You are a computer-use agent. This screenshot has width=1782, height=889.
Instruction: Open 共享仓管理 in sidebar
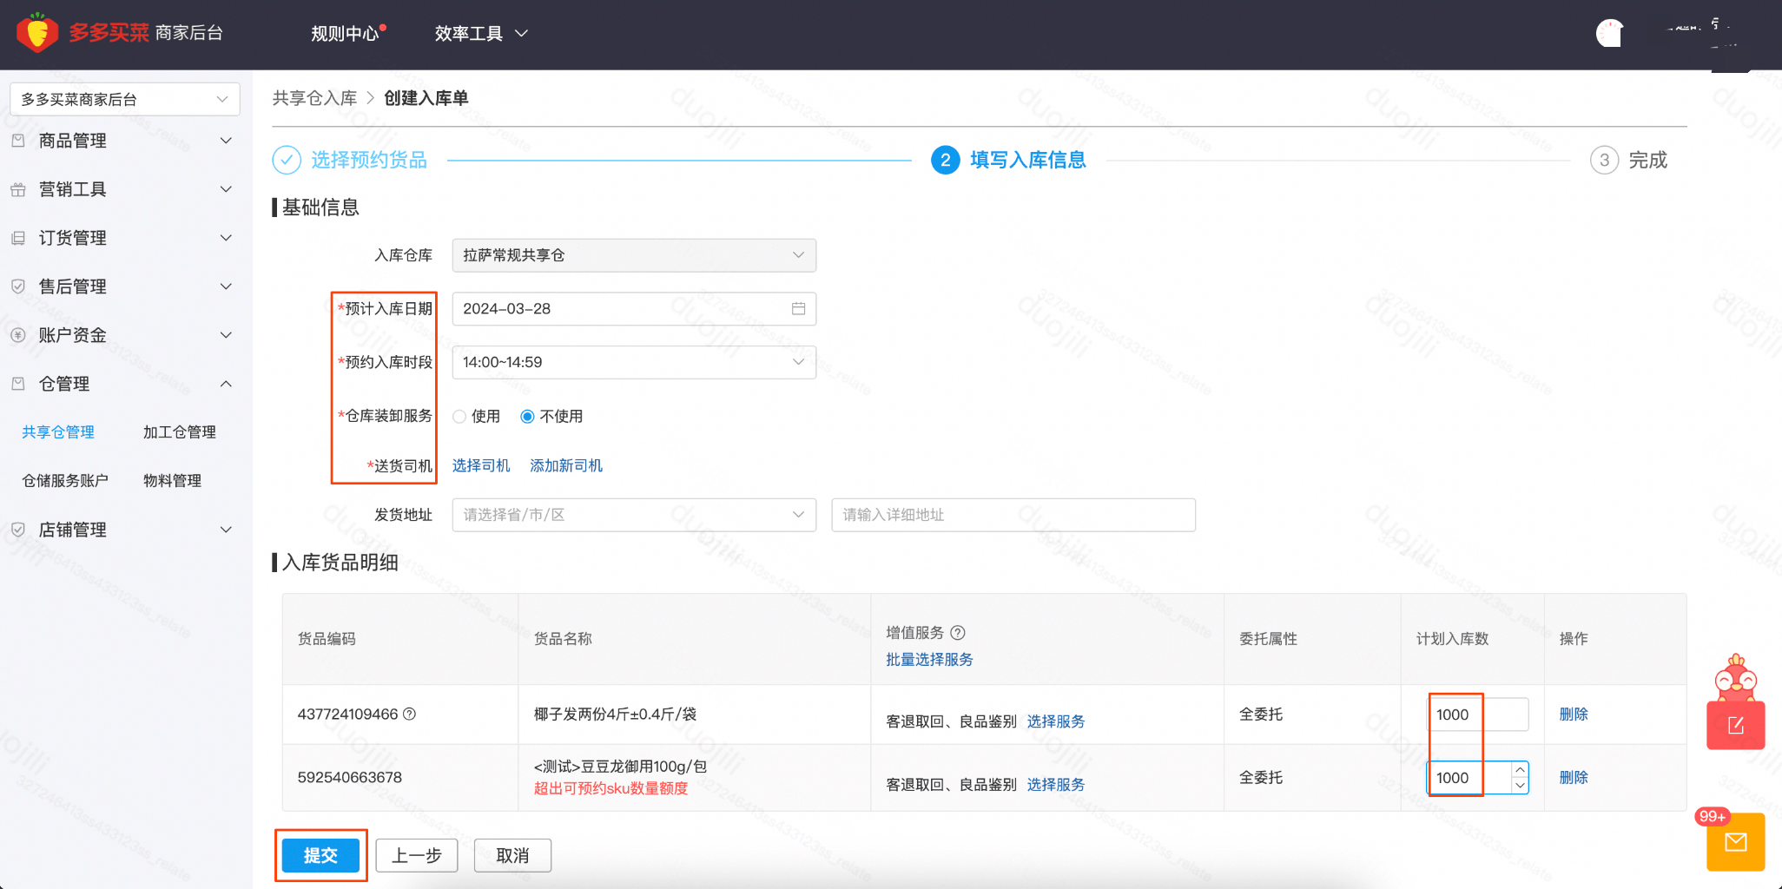58,432
